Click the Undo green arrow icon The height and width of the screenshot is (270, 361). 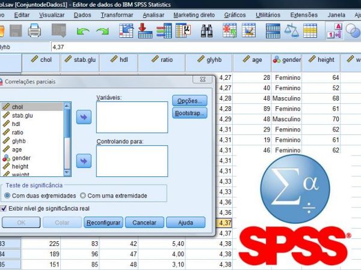pos(84,30)
